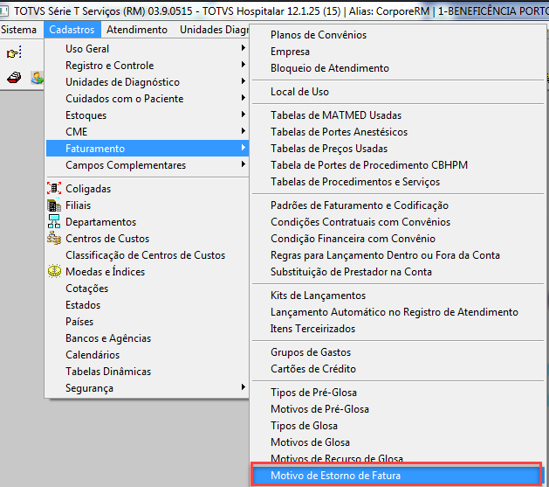Open Estados
Screen dimensions: 549x487
point(147,305)
